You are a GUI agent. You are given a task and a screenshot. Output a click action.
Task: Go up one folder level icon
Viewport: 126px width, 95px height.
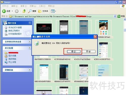(x=24, y=11)
